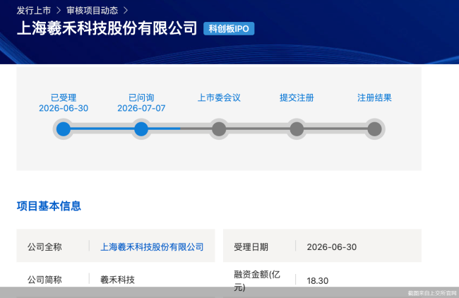The image size is (459, 298).
Task: Select the 已受理 timeline node
Action: point(64,129)
